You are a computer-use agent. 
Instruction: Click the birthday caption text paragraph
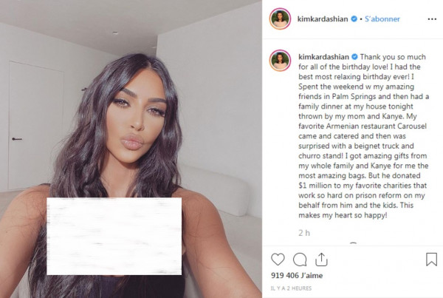pos(363,136)
